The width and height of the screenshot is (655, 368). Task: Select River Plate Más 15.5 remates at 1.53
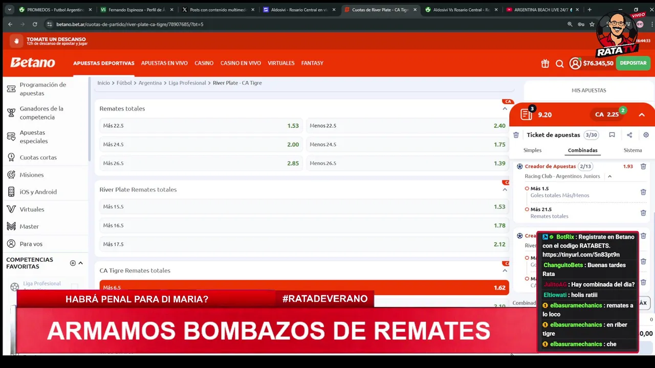(304, 206)
